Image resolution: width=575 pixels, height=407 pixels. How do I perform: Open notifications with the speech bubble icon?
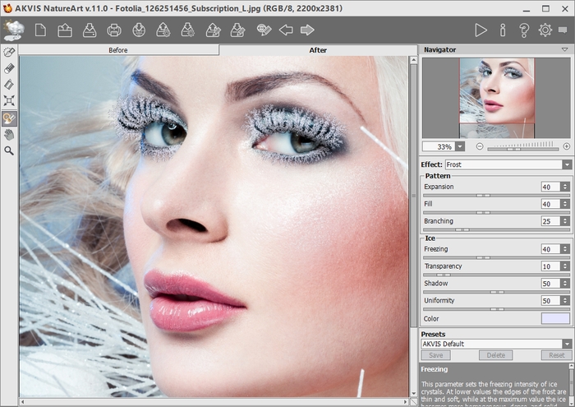[x=563, y=30]
